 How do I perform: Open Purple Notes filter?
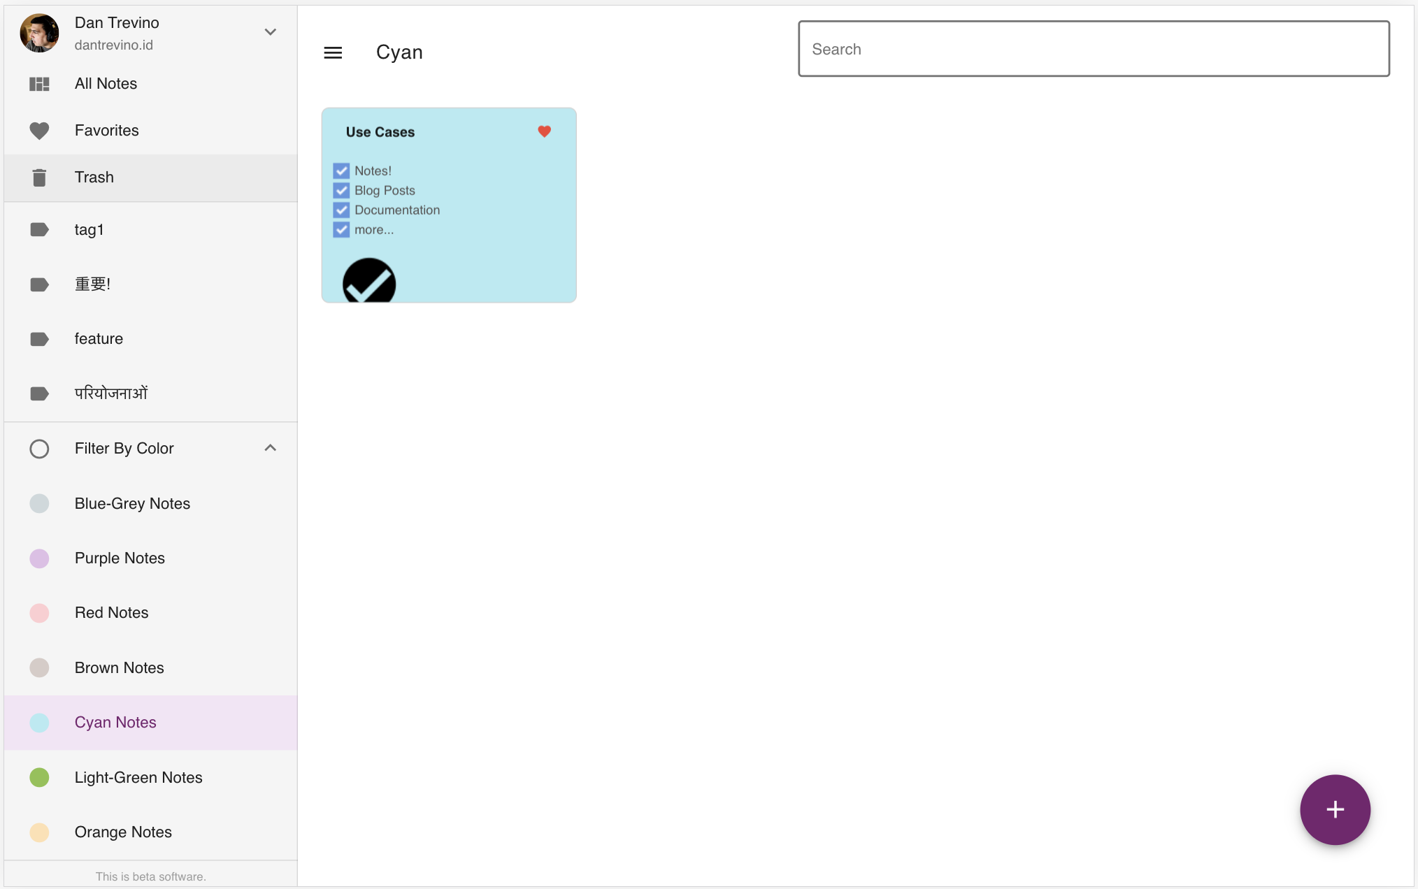[120, 558]
